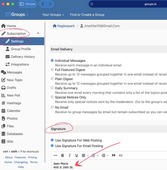Click the Bold formatting icon
The image size is (167, 170).
pyautogui.click(x=63, y=155)
